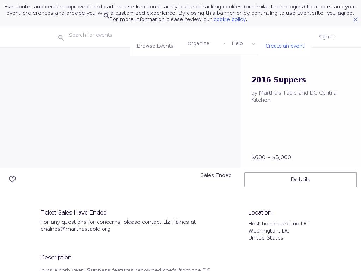Click organizer Martha's Table and DC Central Kitchen
This screenshot has width=361, height=271.
coord(294,96)
